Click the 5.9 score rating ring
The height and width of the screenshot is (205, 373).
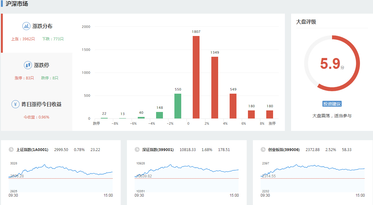coord(332,63)
